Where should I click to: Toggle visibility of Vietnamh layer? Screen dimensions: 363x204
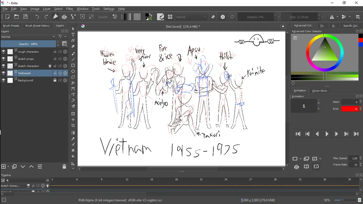click(x=3, y=73)
